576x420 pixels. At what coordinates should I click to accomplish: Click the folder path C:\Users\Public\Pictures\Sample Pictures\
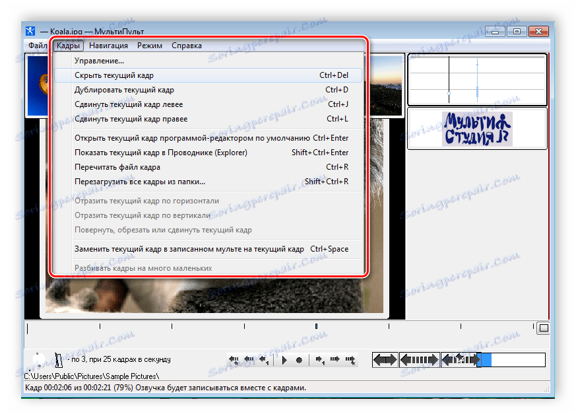point(92,376)
